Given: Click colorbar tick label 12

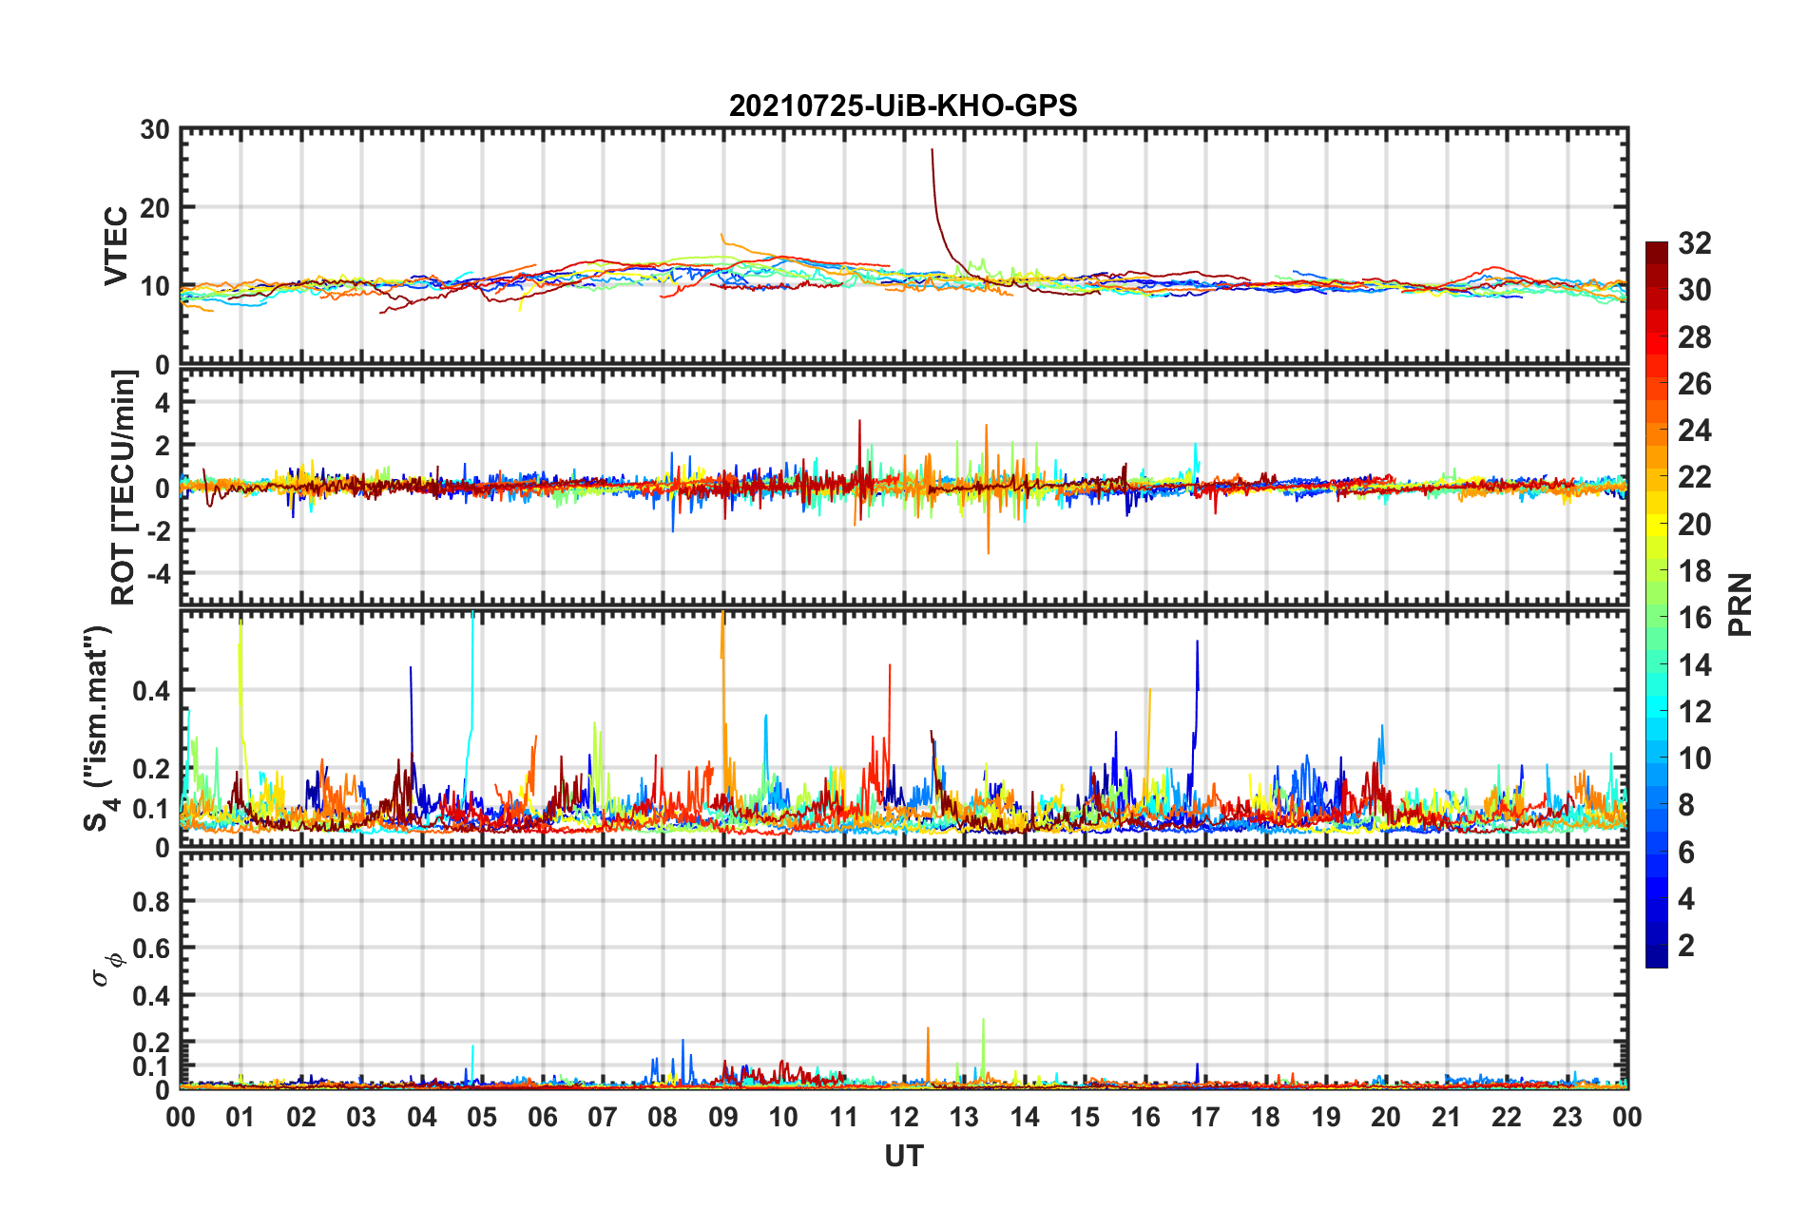Looking at the screenshot, I should pos(1695,712).
